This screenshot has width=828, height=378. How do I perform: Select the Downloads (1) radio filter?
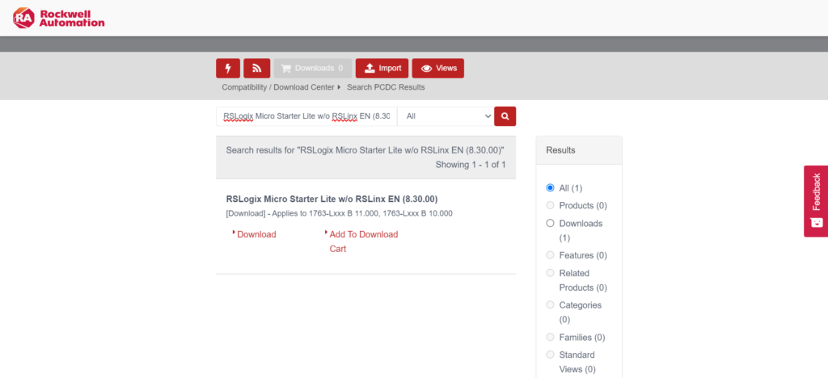[550, 223]
